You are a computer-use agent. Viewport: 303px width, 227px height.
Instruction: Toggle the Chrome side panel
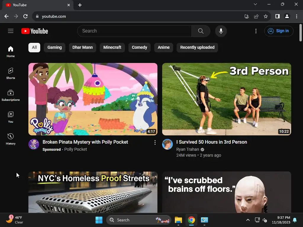coord(278,17)
